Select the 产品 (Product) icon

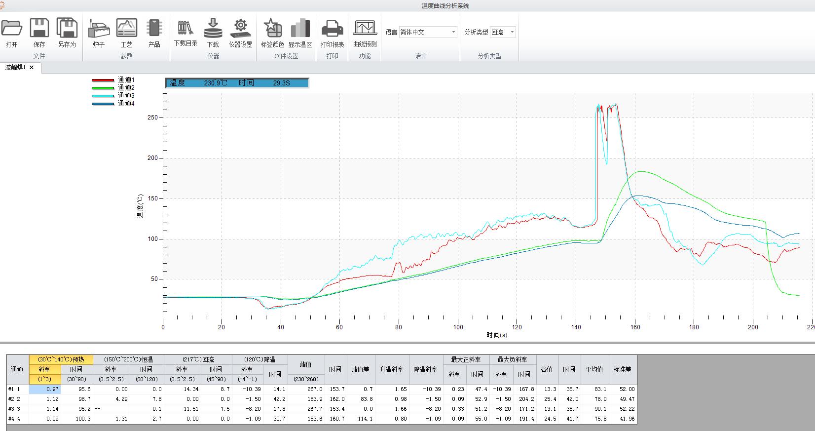pos(154,29)
